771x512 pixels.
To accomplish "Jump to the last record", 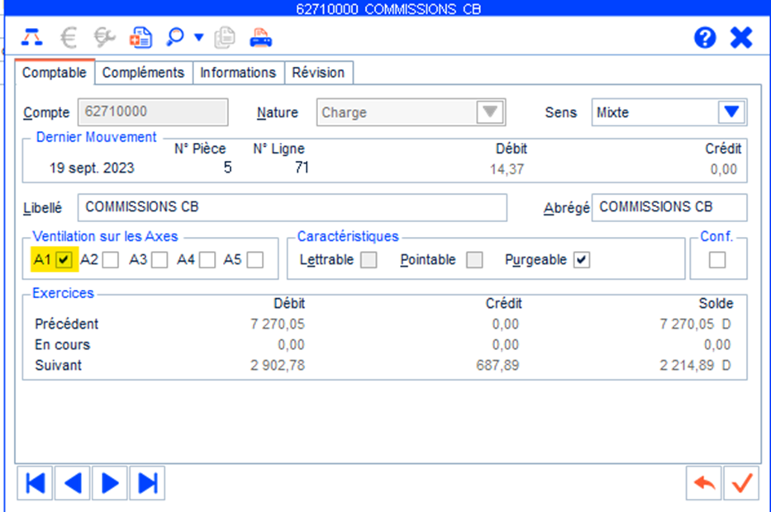I will click(148, 483).
